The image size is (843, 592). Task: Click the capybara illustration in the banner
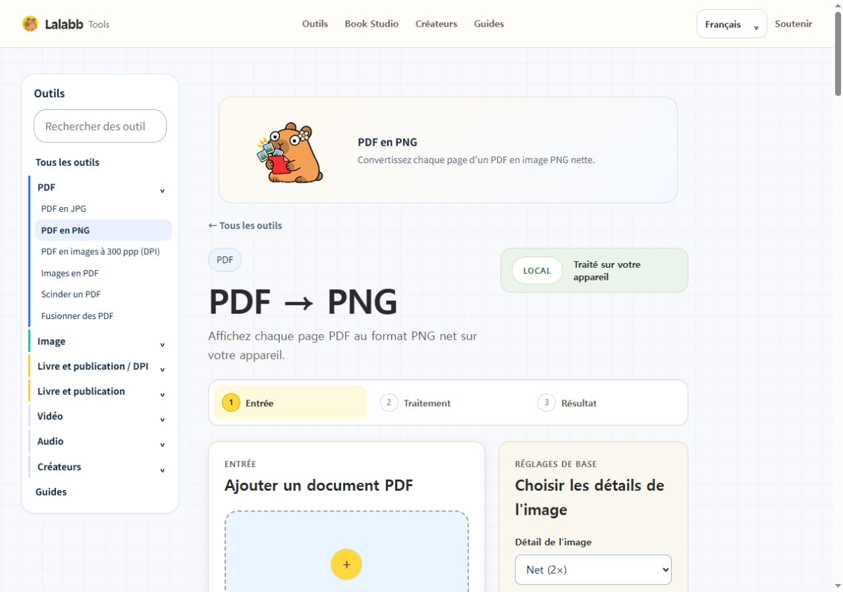point(291,152)
